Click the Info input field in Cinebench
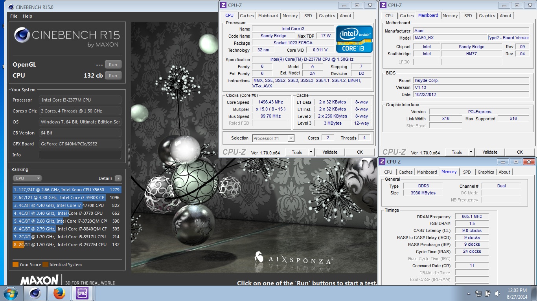The width and height of the screenshot is (537, 301). [80, 155]
